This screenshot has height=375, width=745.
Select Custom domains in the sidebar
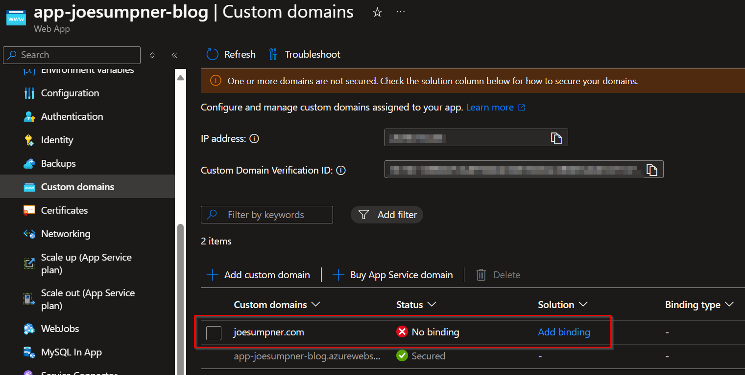pos(87,187)
